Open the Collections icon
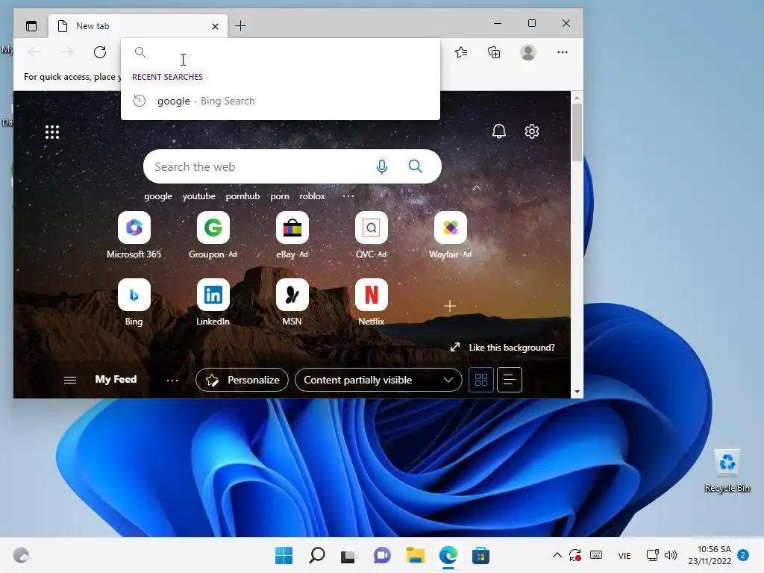The image size is (764, 573). point(494,52)
